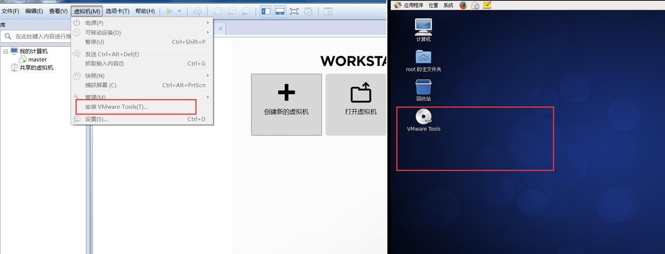Open 位置 menu in Linux panel
The height and width of the screenshot is (254, 665).
pyautogui.click(x=433, y=5)
